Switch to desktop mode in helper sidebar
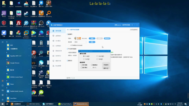This screenshot has height=106, width=189. click(57, 36)
